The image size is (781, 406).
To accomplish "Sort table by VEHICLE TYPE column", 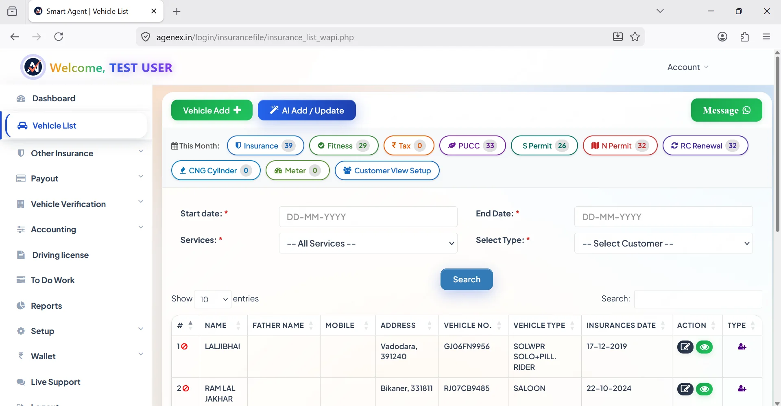I will [x=545, y=325].
